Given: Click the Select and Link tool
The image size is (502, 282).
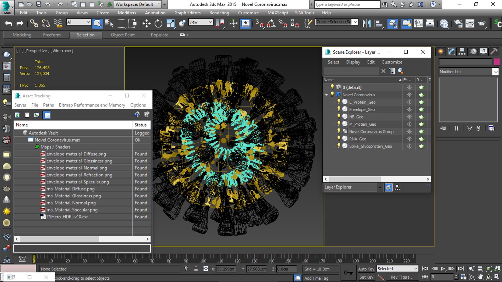Looking at the screenshot, I should click(x=34, y=23).
